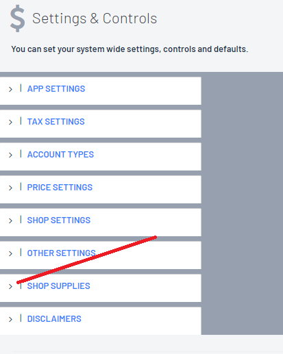The image size is (283, 354).
Task: Open the SHOP SUPPLIES section label
Action: (x=59, y=286)
